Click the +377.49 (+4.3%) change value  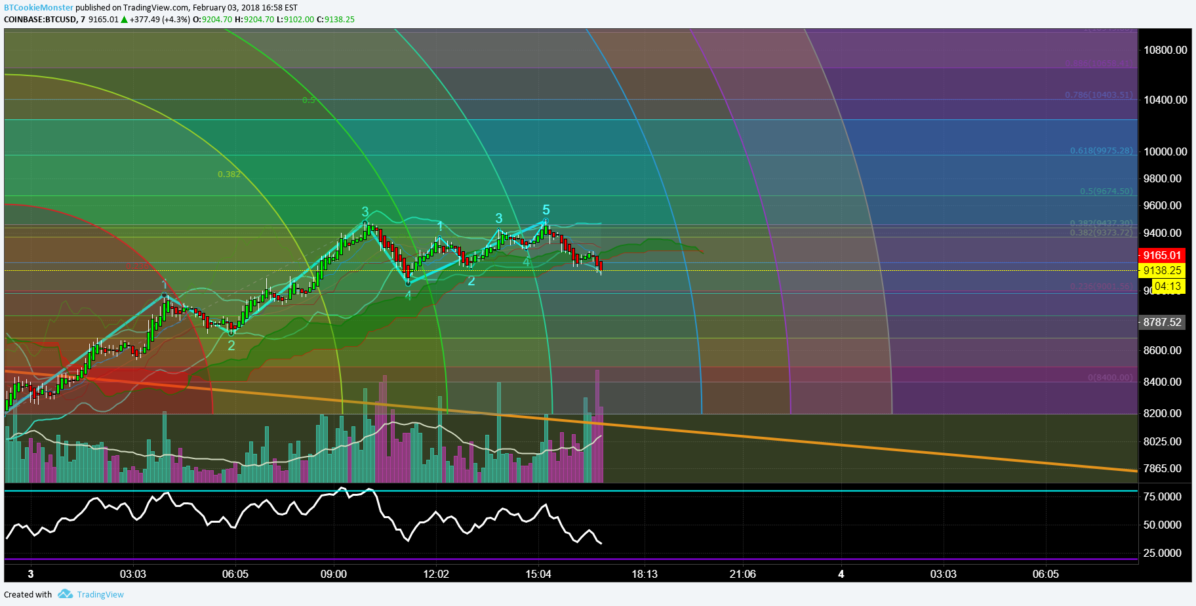160,20
